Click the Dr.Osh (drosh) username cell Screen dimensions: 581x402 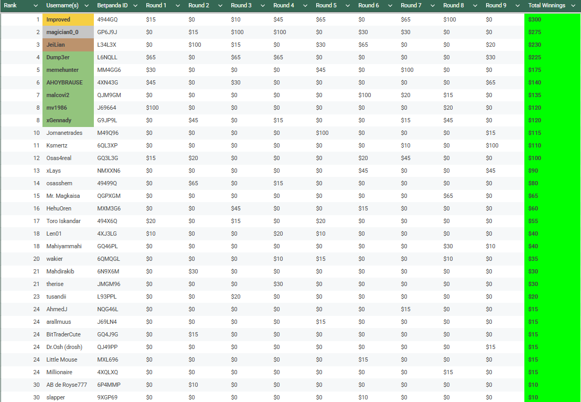point(68,347)
